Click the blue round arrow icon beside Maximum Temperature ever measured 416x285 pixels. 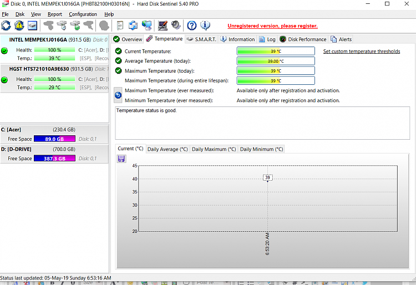118,95
